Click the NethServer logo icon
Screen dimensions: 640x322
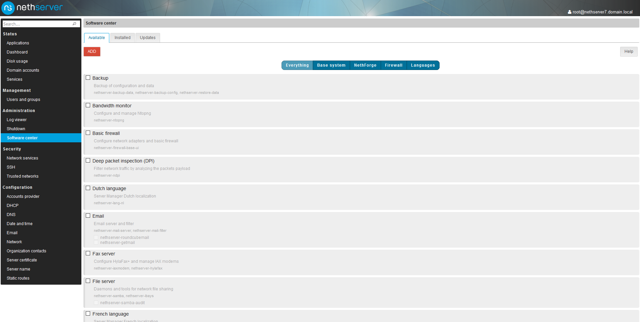pyautogui.click(x=8, y=8)
